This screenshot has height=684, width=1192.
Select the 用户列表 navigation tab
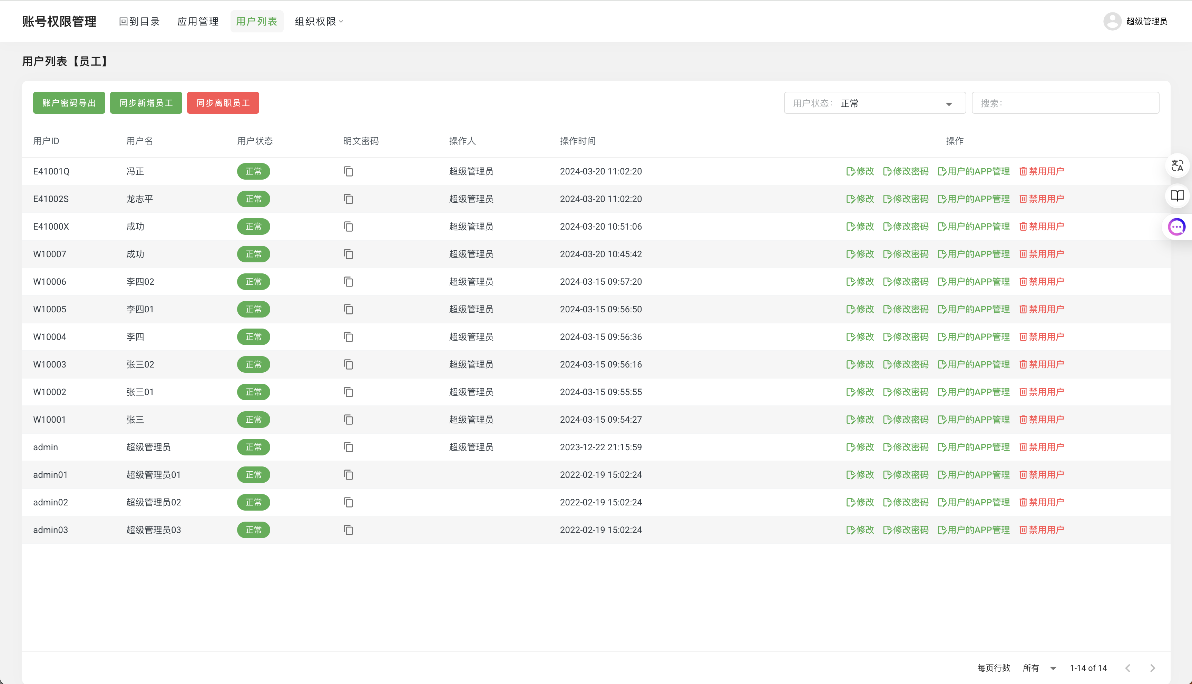(257, 22)
